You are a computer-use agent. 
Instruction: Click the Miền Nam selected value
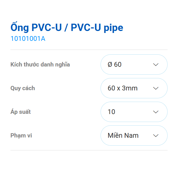(x=123, y=135)
